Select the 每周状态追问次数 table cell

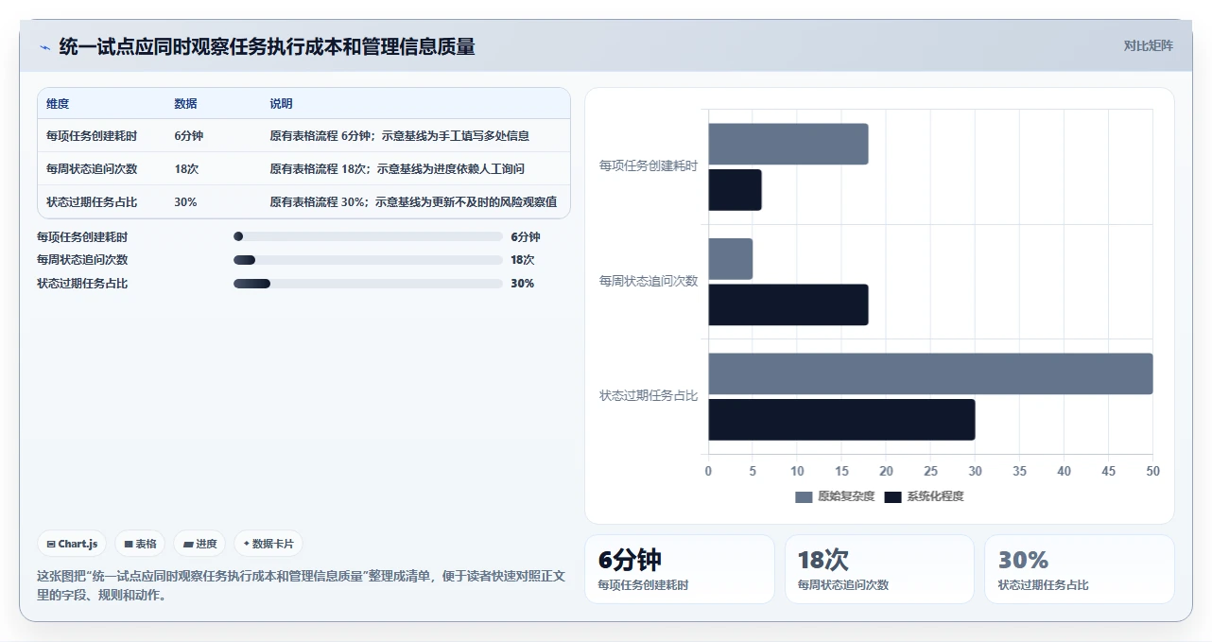click(x=92, y=169)
